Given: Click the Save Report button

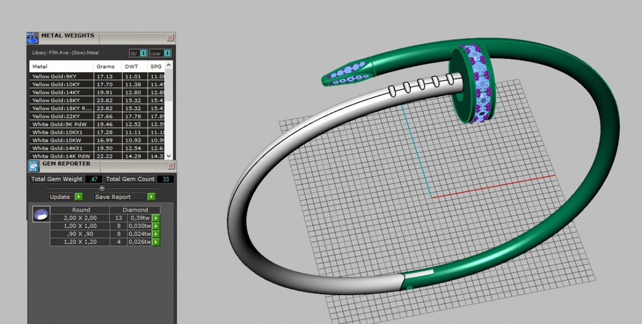Looking at the screenshot, I should coord(120,197).
